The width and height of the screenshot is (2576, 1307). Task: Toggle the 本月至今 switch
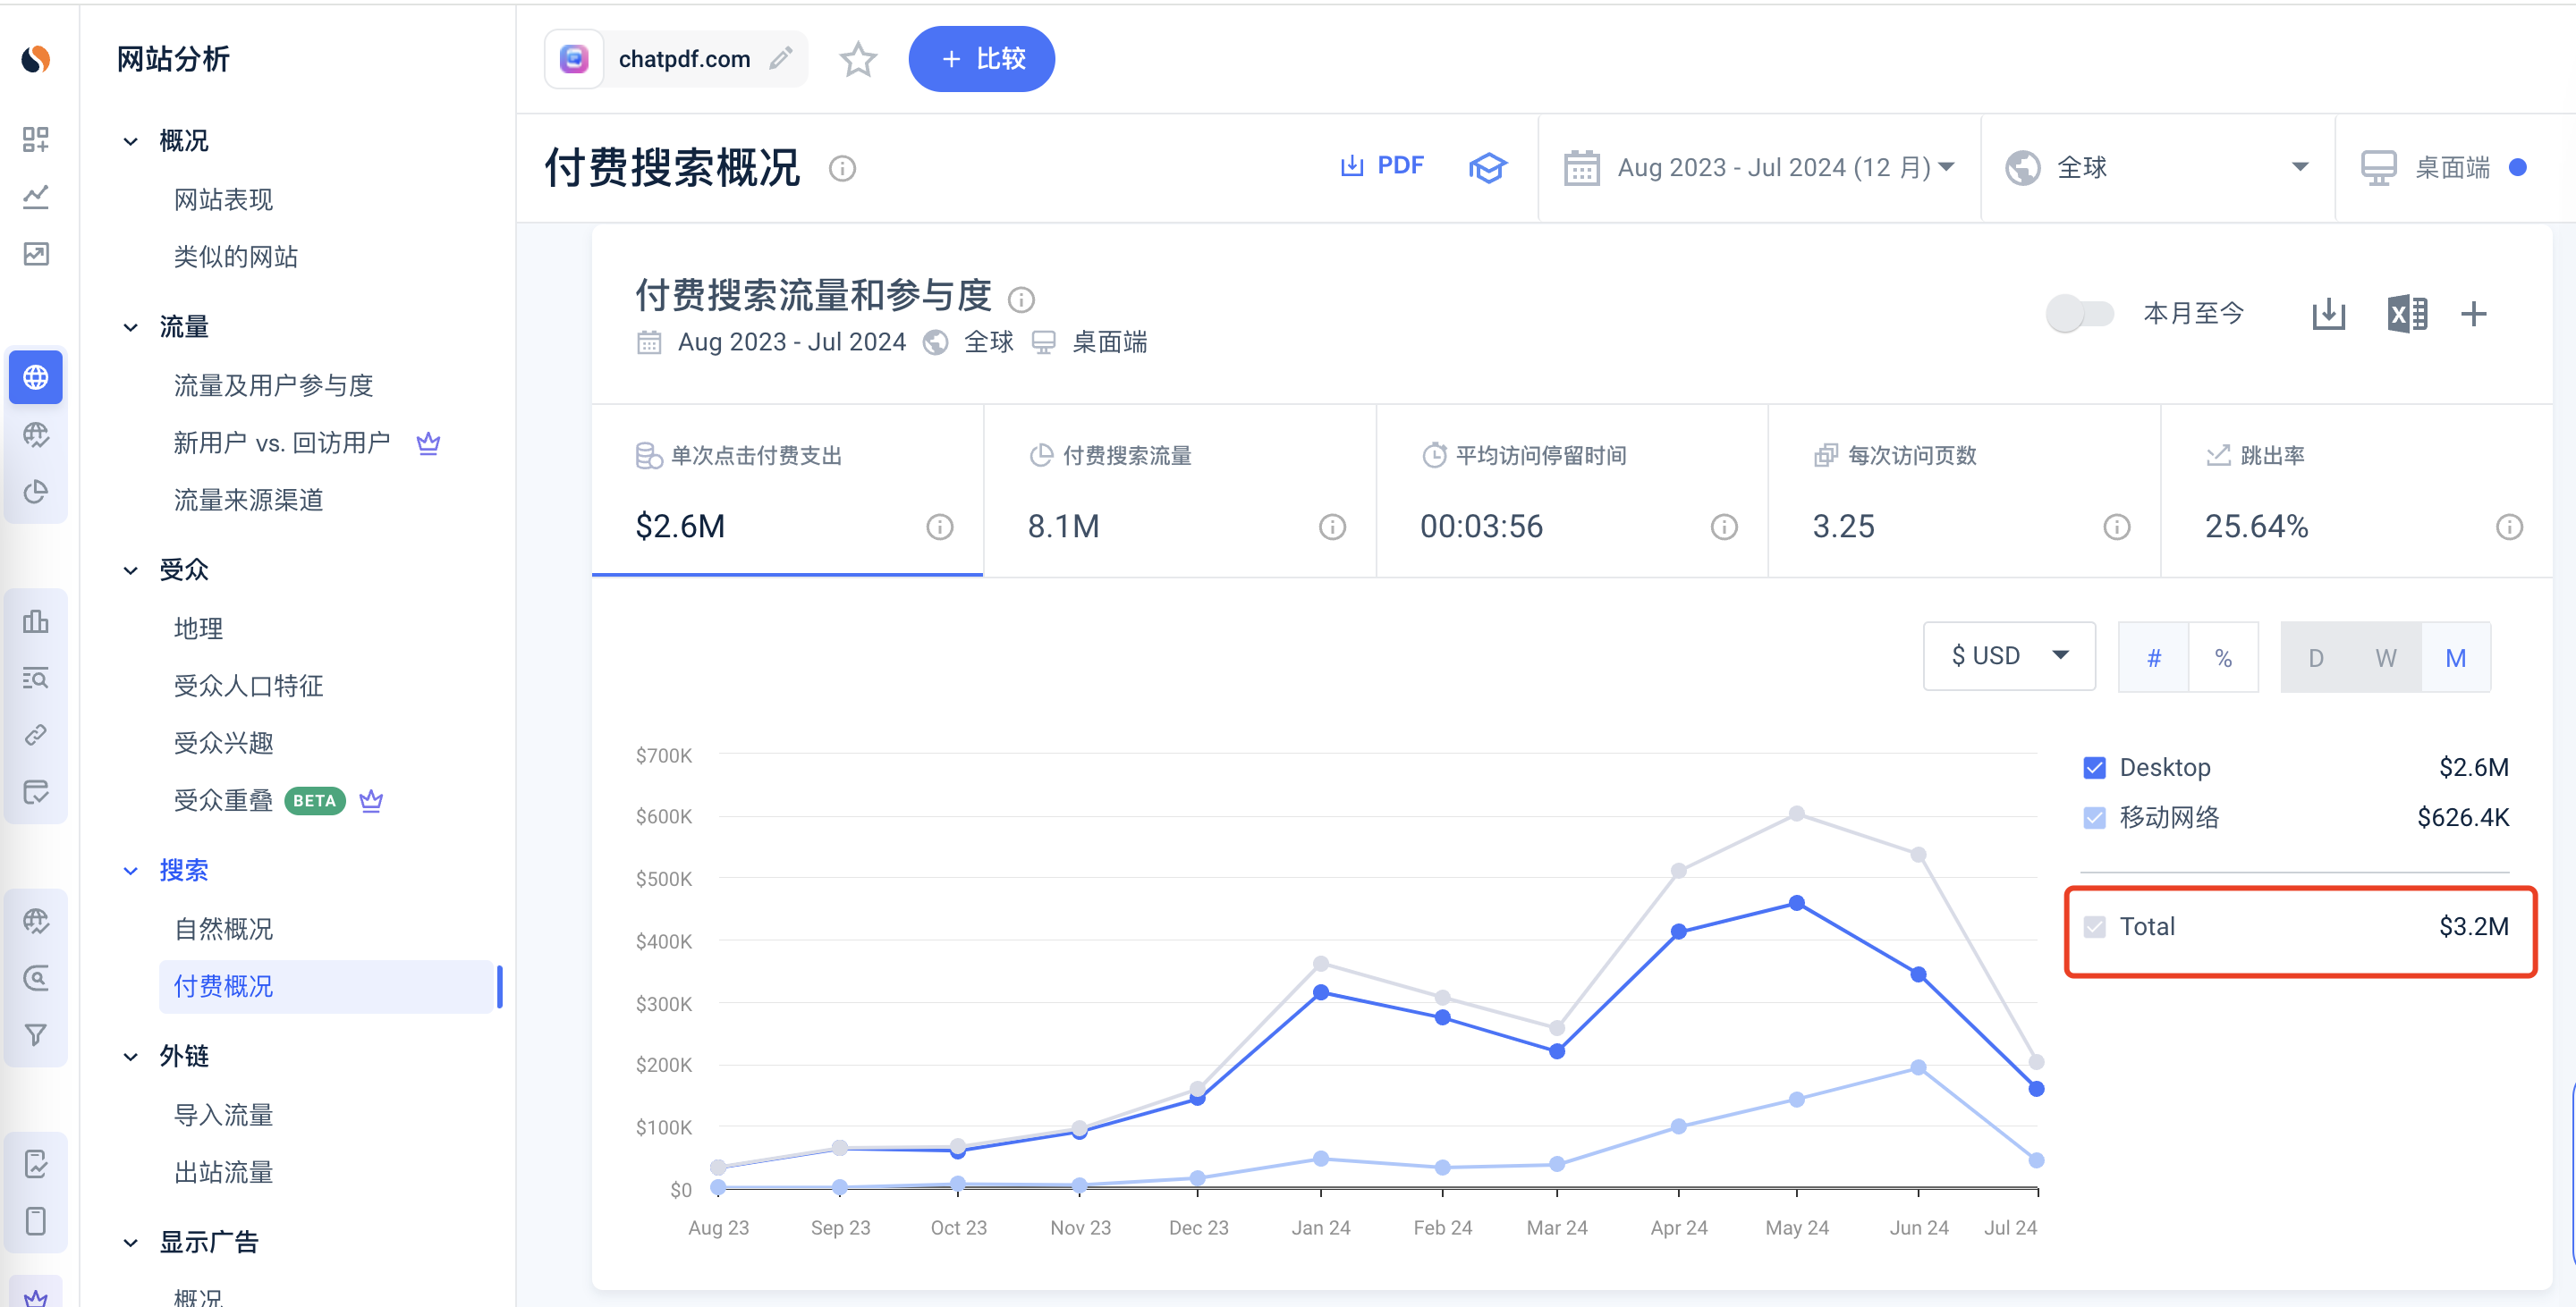click(x=2079, y=314)
